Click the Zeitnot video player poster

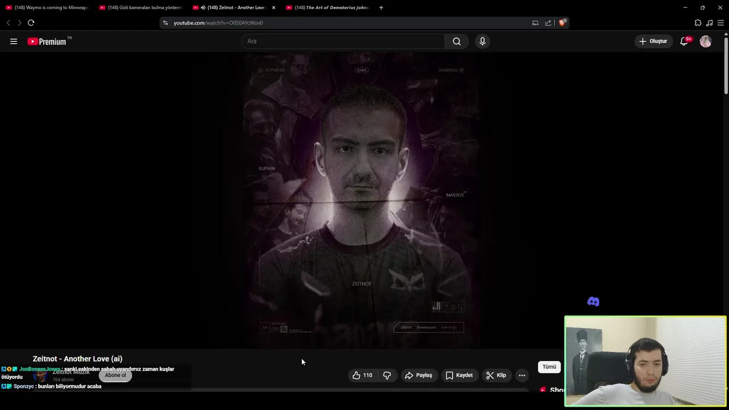[361, 200]
